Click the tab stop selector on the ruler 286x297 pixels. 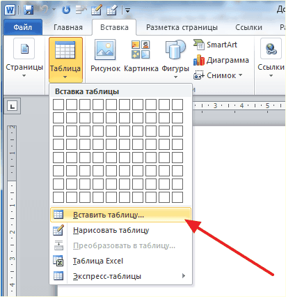tap(12, 107)
